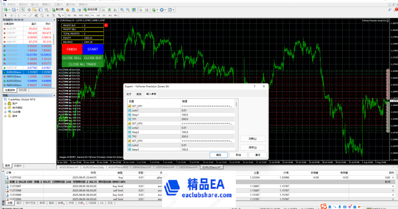
Task: Click the tile windows icon
Action: coord(133,10)
